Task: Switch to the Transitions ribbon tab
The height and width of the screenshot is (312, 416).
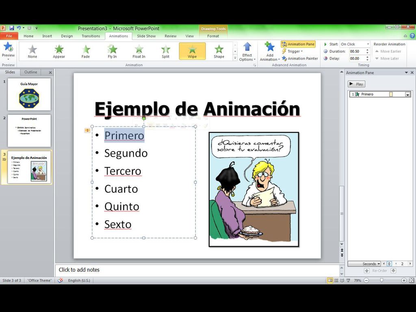Action: (91, 36)
